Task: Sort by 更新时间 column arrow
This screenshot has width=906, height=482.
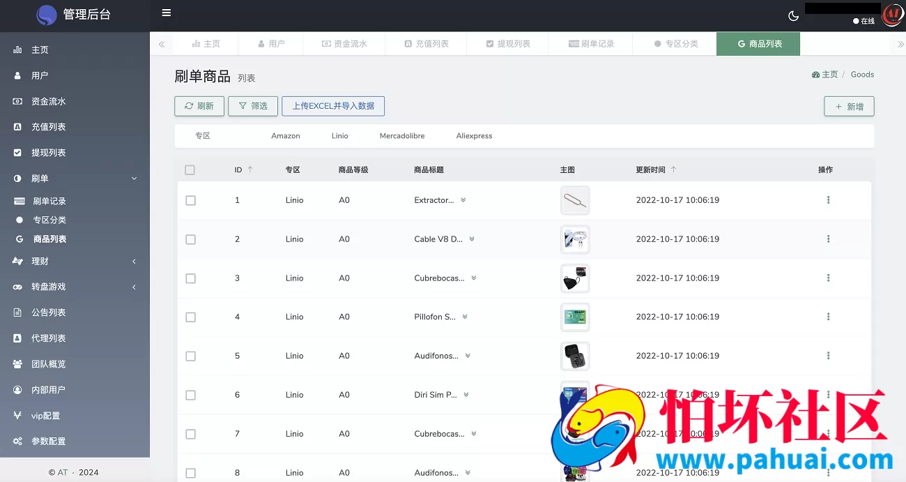Action: (x=673, y=170)
